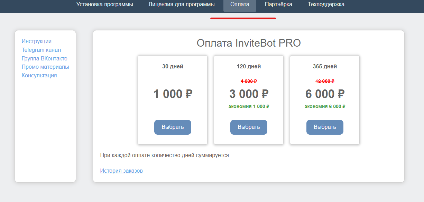Click the Консультация sidebar link
This screenshot has height=202, width=424.
coord(39,75)
